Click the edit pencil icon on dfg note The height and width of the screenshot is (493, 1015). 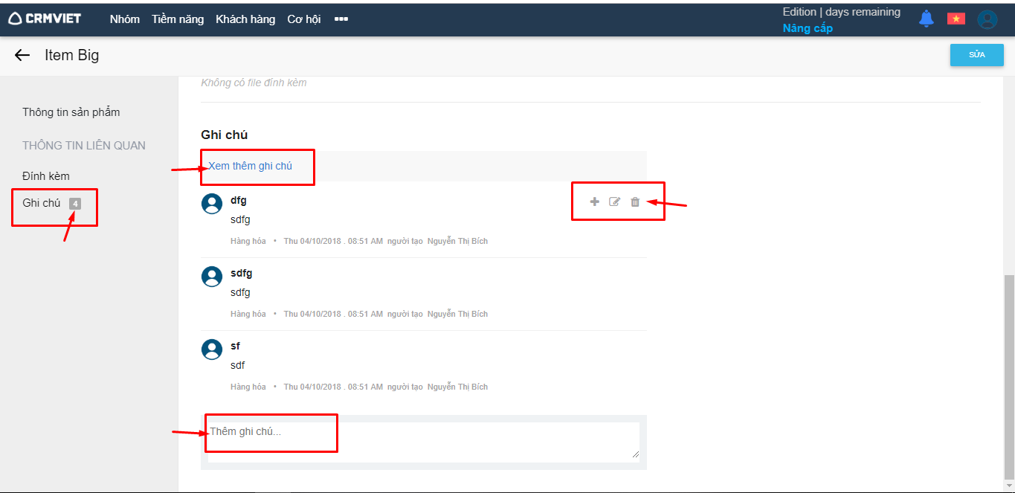click(614, 202)
